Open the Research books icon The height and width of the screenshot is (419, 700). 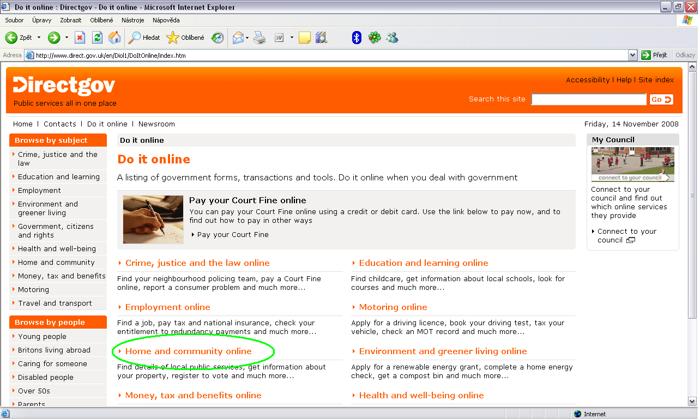pyautogui.click(x=321, y=38)
